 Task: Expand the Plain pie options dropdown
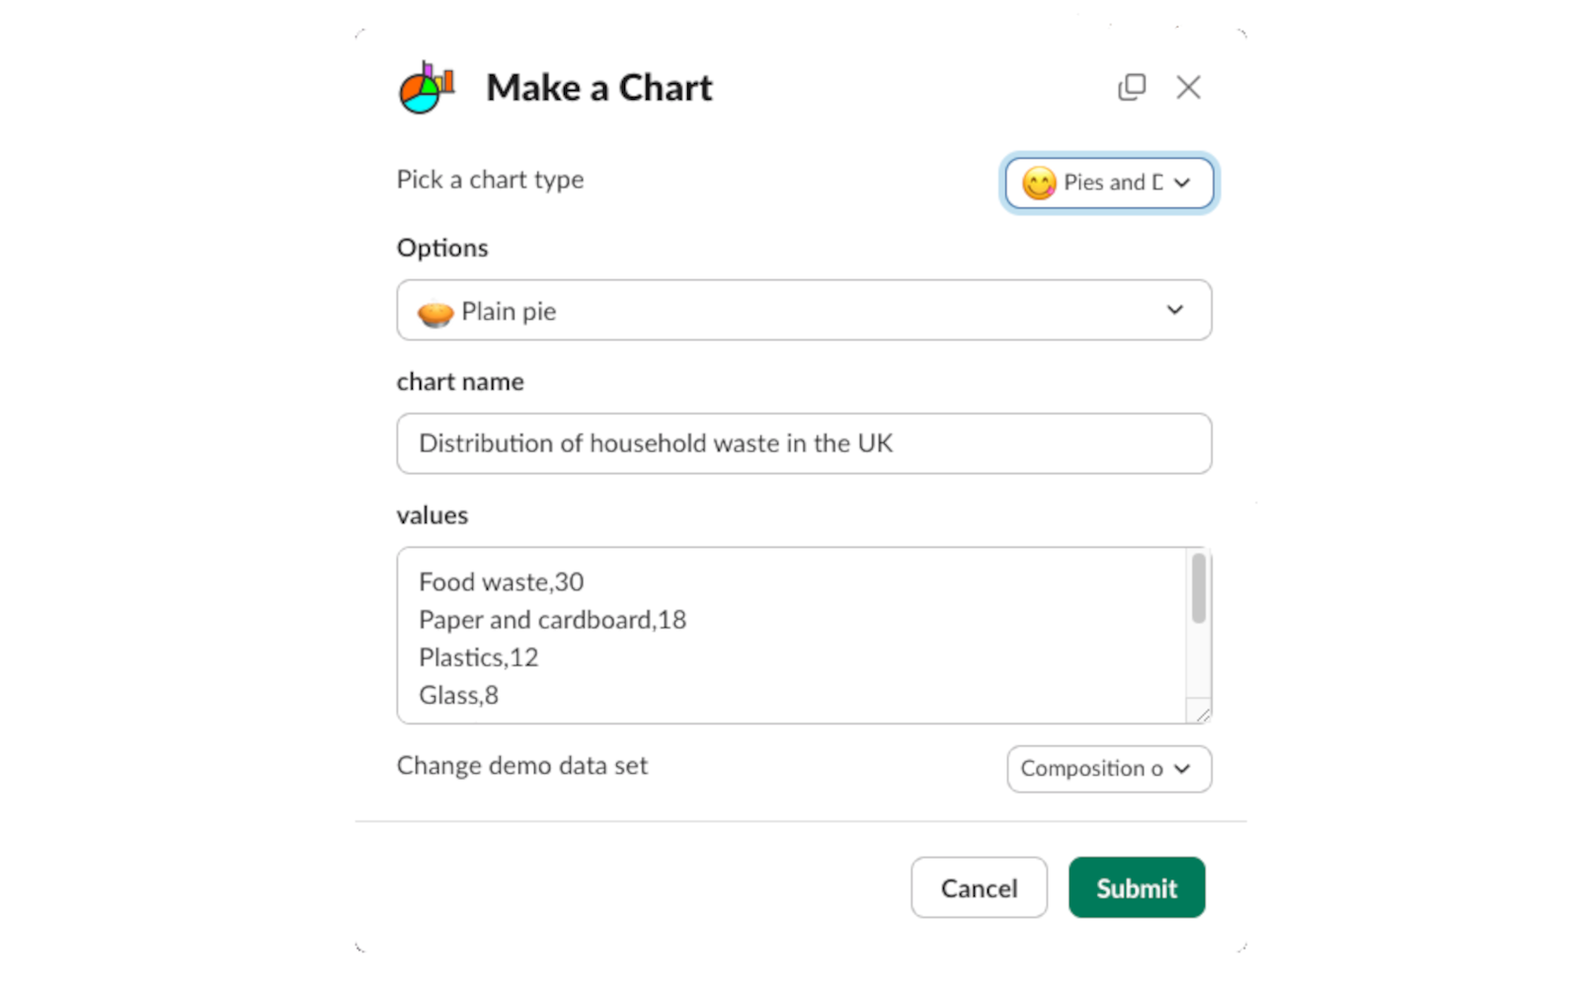(x=804, y=310)
